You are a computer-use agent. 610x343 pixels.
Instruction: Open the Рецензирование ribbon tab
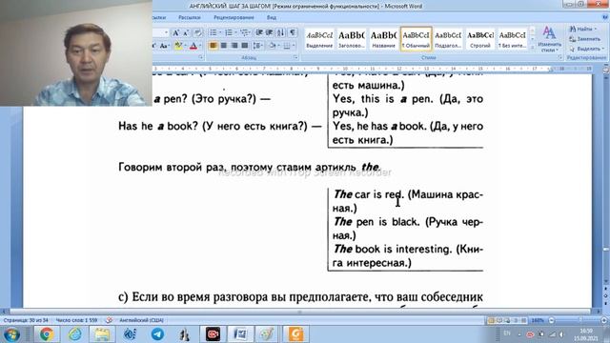[234, 17]
